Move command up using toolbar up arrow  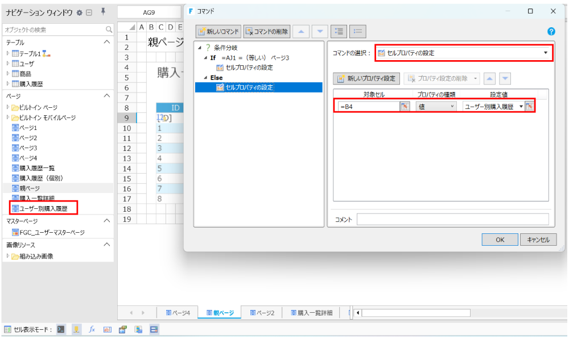click(301, 31)
